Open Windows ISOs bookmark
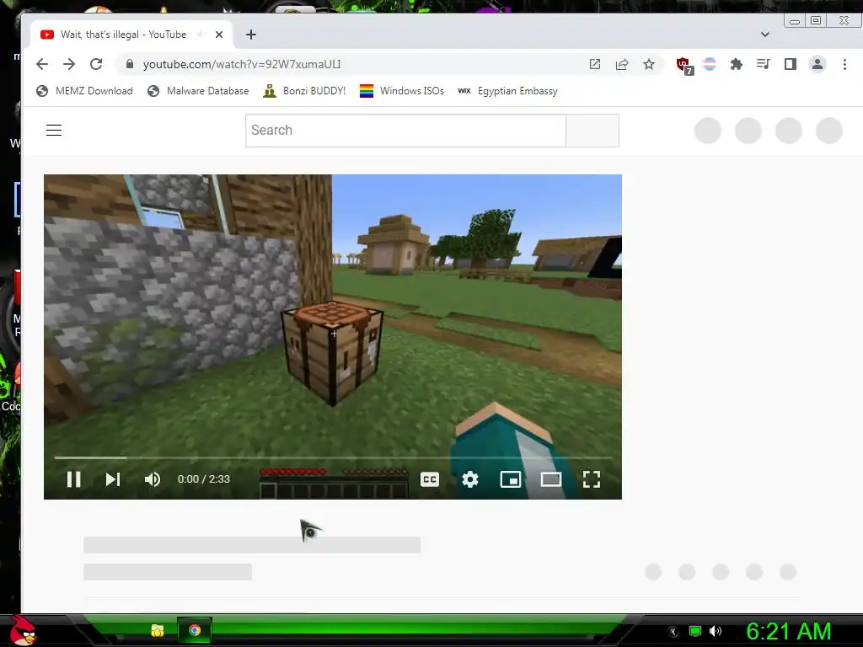This screenshot has width=863, height=647. 402,91
